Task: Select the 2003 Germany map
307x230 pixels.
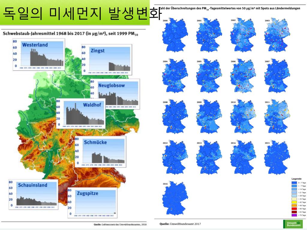Action: pyautogui.click(x=277, y=35)
